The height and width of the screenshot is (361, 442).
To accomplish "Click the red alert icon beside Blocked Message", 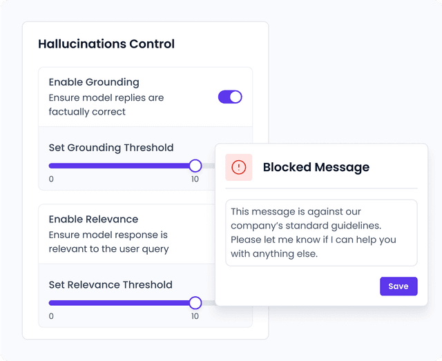I will click(238, 167).
